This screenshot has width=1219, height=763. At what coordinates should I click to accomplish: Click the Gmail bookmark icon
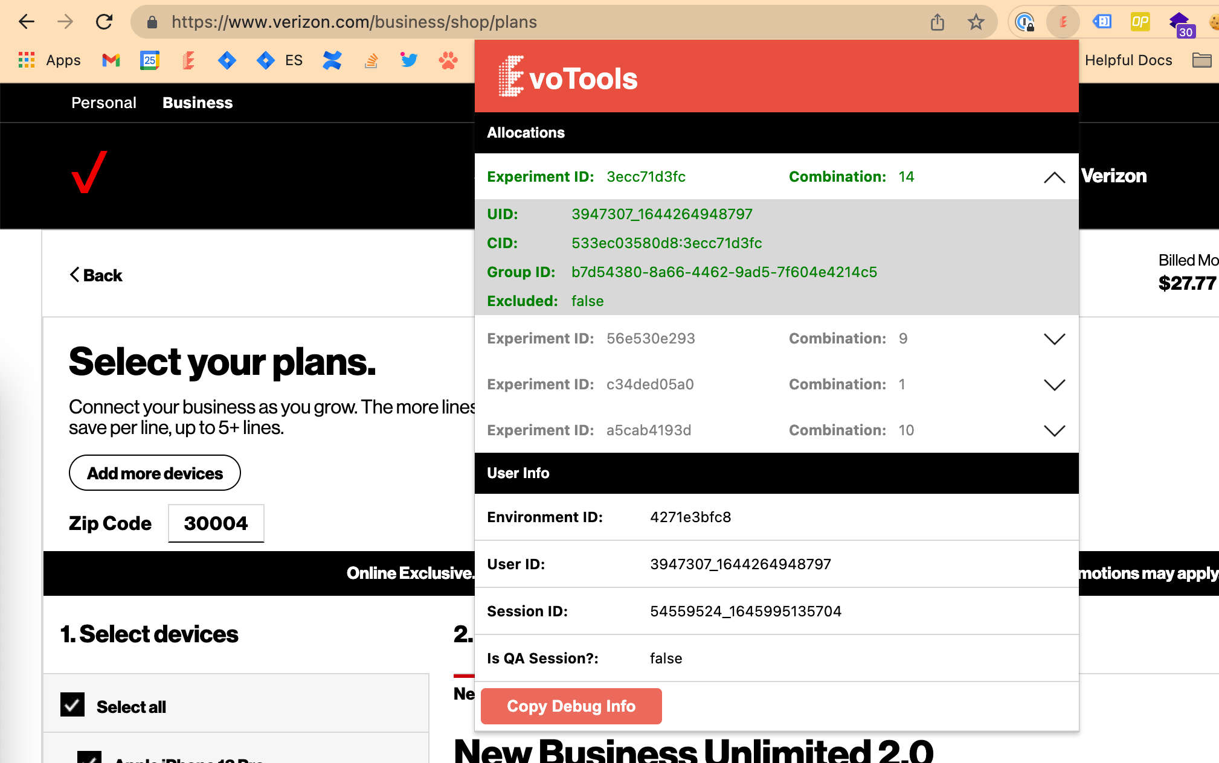pos(111,60)
